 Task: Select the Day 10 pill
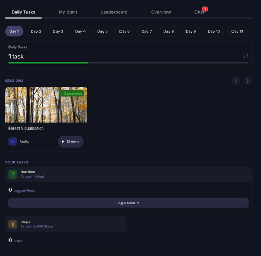pos(213,31)
